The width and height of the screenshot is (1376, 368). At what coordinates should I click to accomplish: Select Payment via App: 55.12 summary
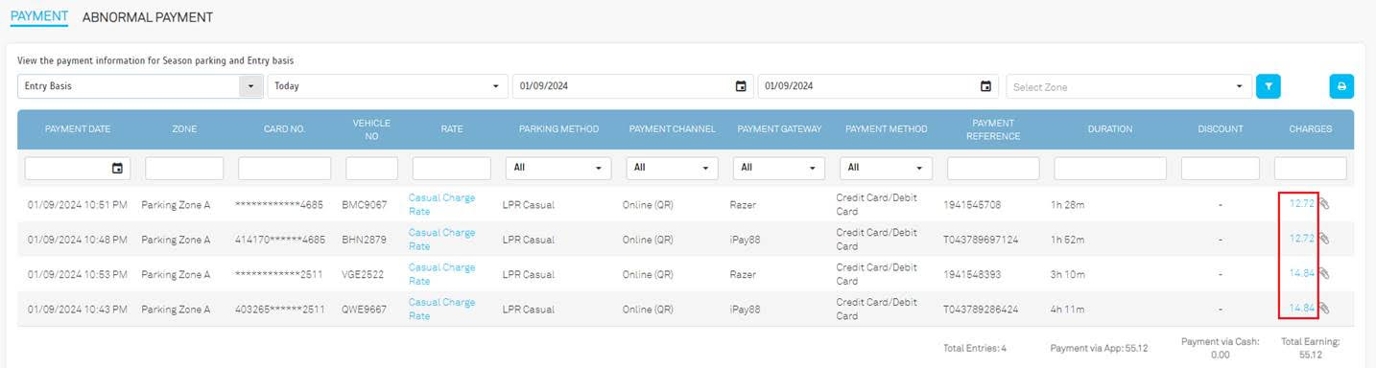1099,348
